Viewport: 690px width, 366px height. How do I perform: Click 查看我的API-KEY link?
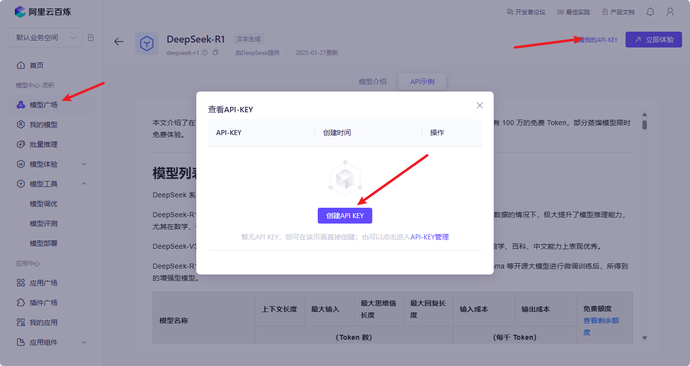pos(596,40)
